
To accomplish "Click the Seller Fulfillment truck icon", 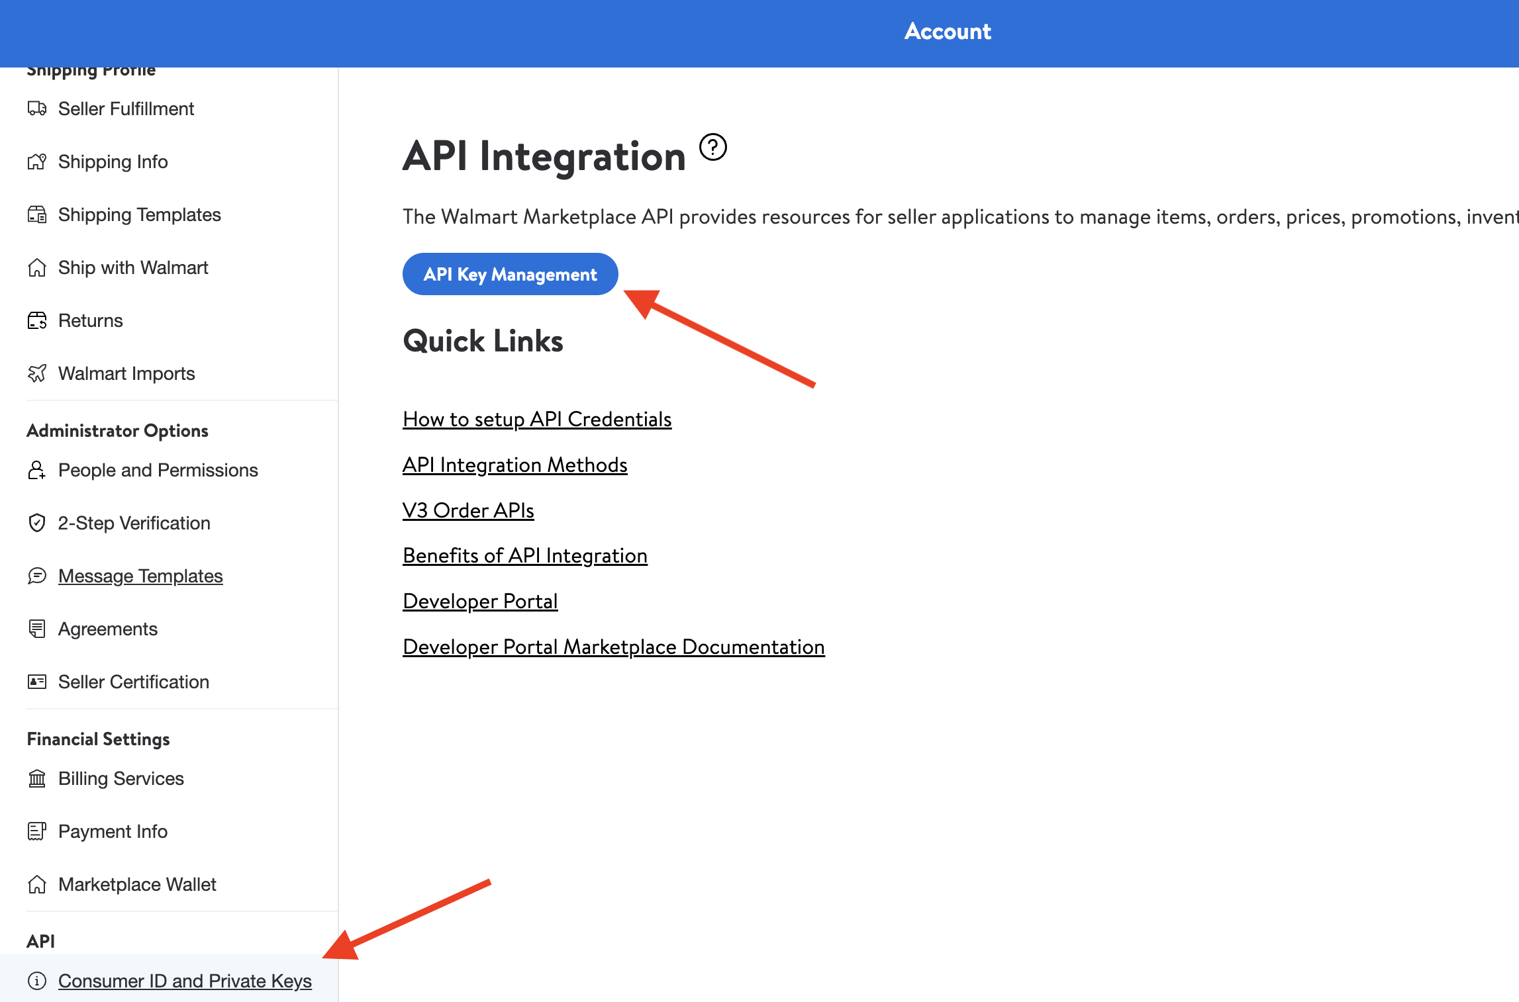I will (x=37, y=109).
